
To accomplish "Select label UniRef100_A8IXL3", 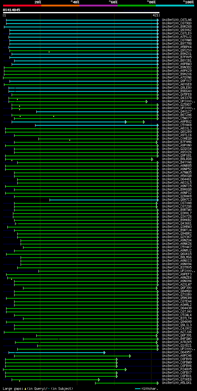I will click(x=177, y=129).
